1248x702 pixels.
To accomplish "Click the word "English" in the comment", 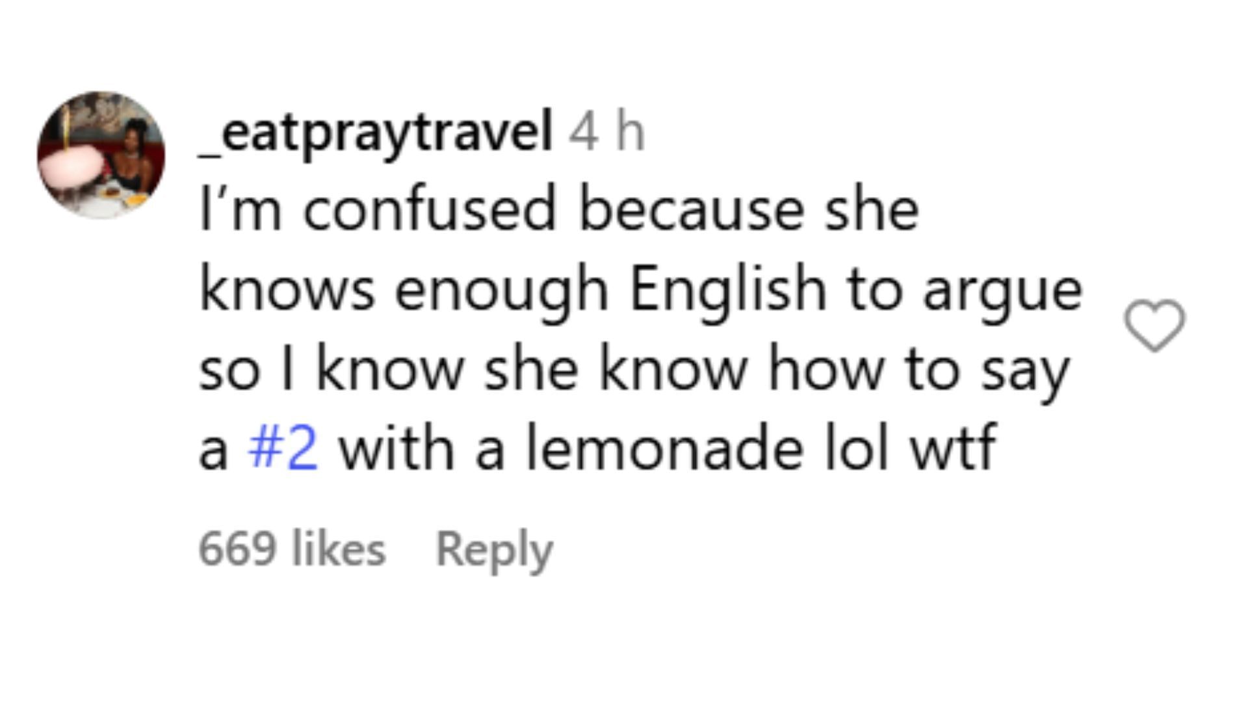I will [727, 290].
